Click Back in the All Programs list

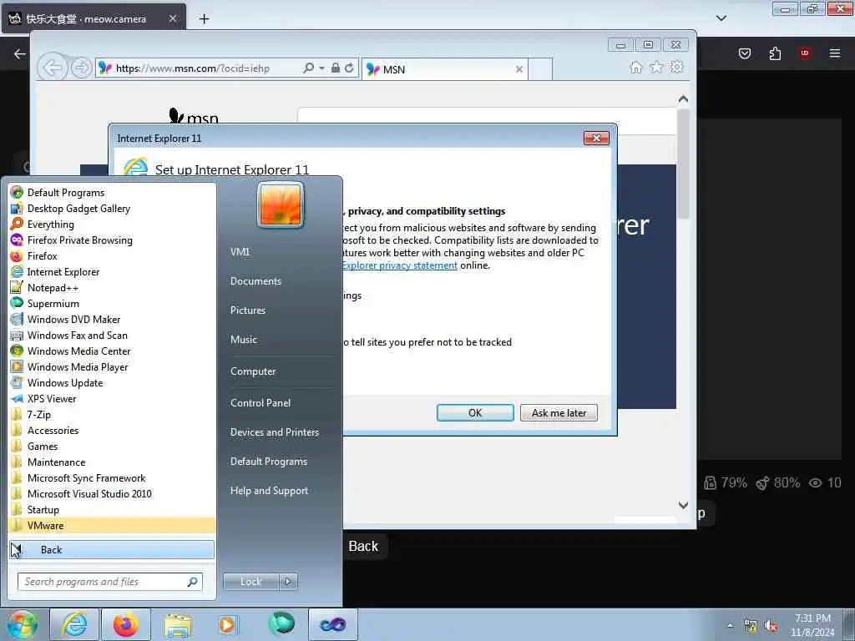112,549
